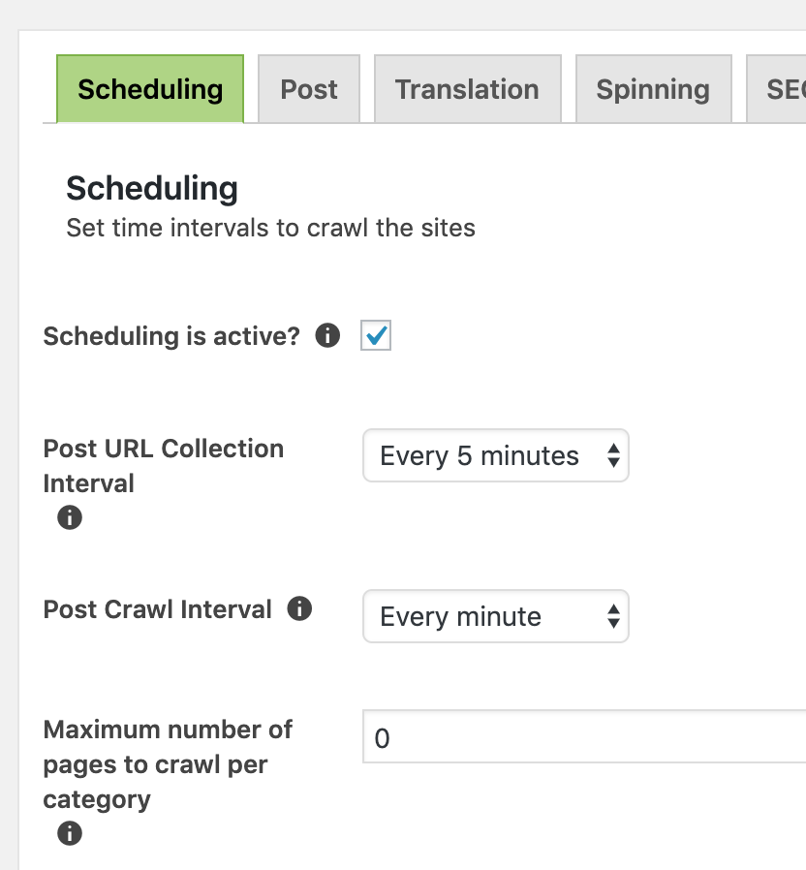Click the Post URL Collection Interval label

pyautogui.click(x=164, y=465)
